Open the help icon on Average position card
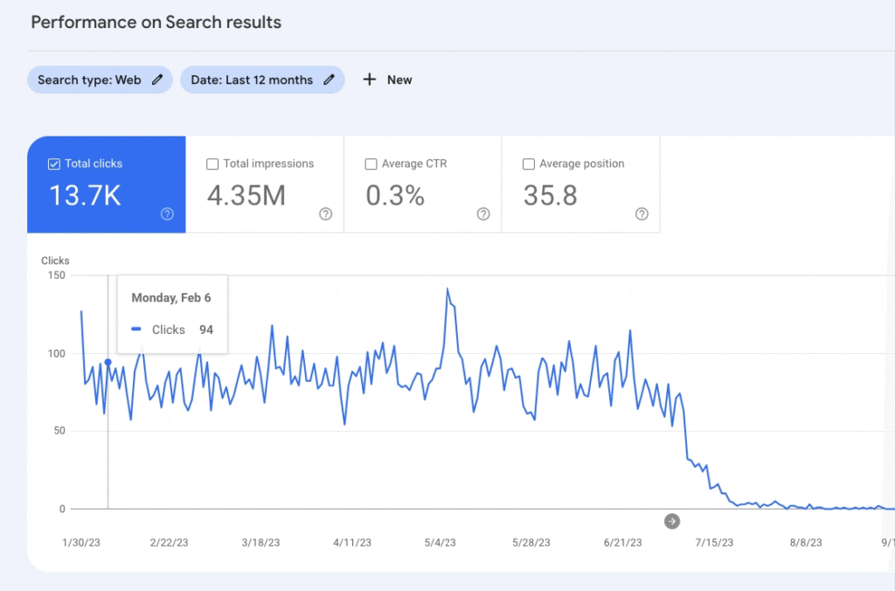 (x=642, y=214)
